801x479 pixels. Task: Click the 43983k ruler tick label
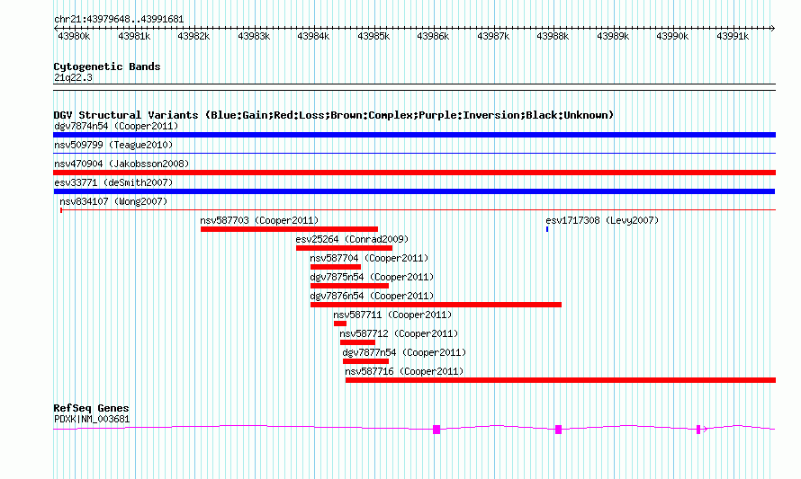(x=254, y=36)
